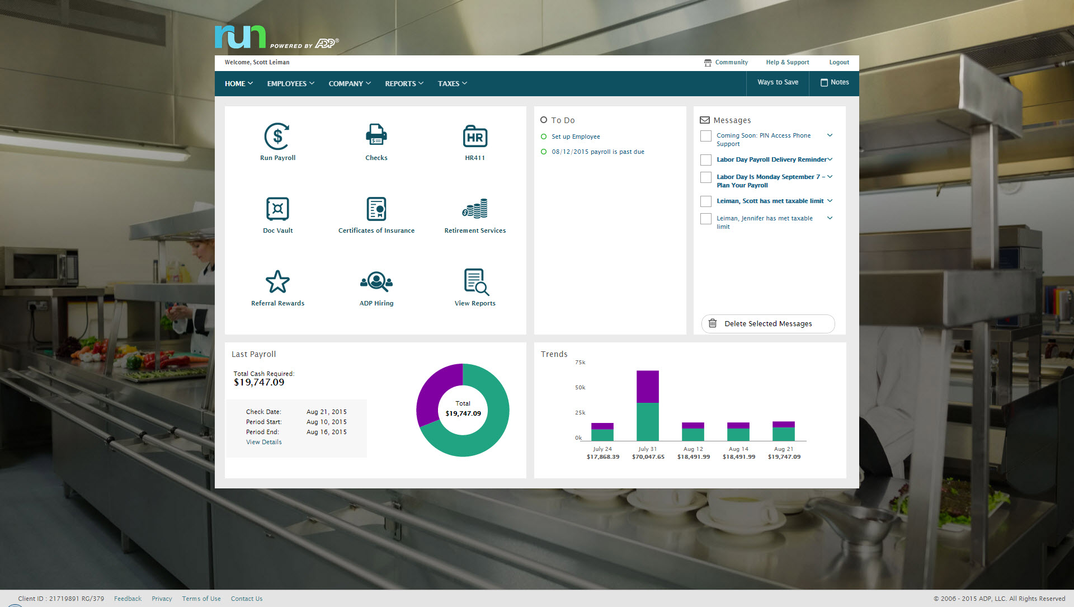The width and height of the screenshot is (1074, 607).
Task: Select the Leiman, Scott taxable limit checkbox
Action: click(x=706, y=201)
